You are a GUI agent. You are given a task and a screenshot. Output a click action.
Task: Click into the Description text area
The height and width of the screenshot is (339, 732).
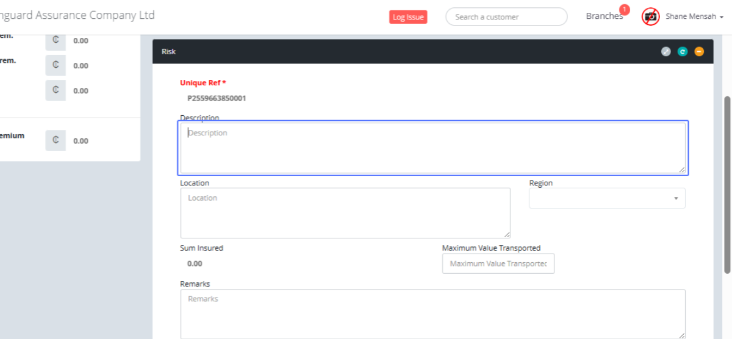pos(432,148)
